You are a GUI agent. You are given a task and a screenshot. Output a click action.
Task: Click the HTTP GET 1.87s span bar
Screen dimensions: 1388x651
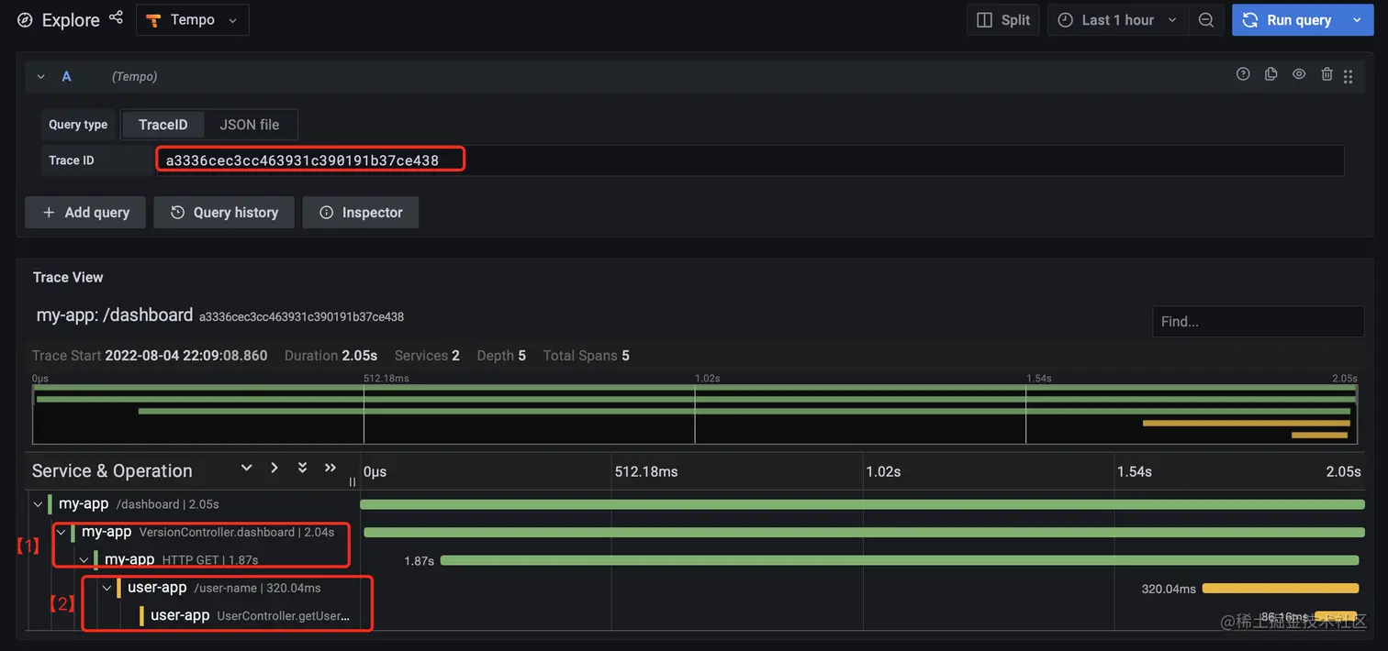click(x=900, y=560)
